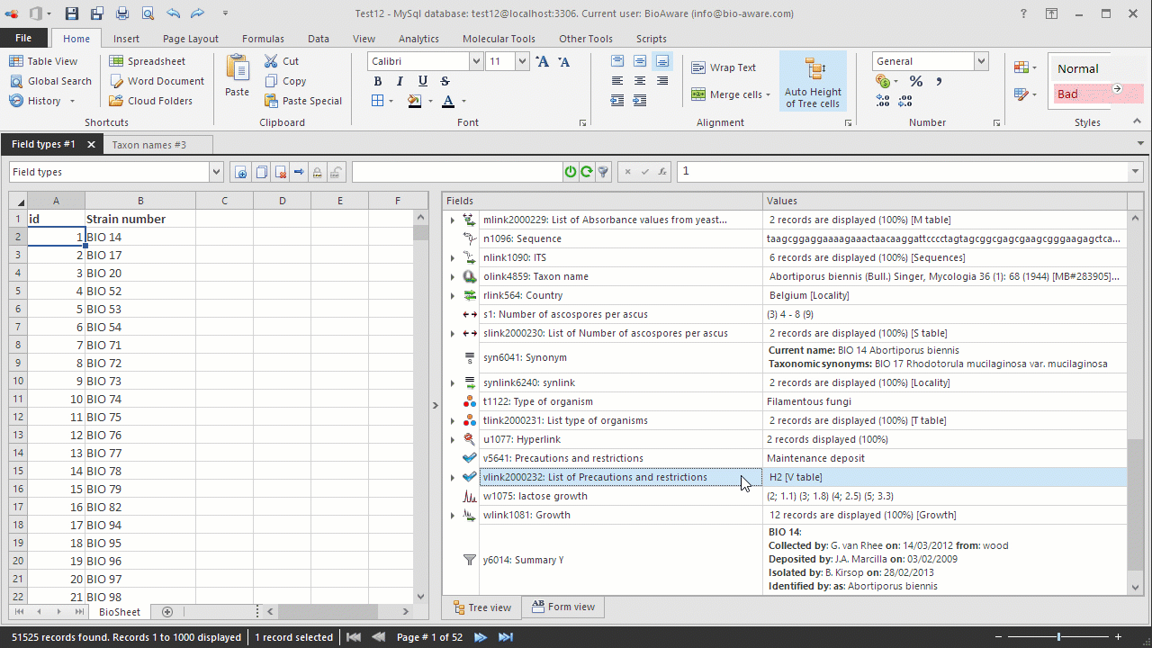1152x648 pixels.
Task: Open Table View shortcut
Action: click(43, 61)
